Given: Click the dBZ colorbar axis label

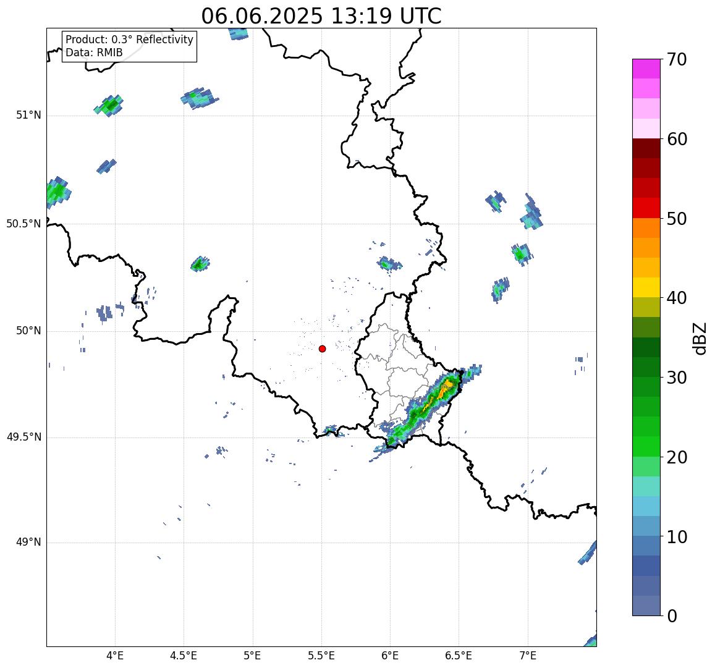Looking at the screenshot, I should click(699, 338).
